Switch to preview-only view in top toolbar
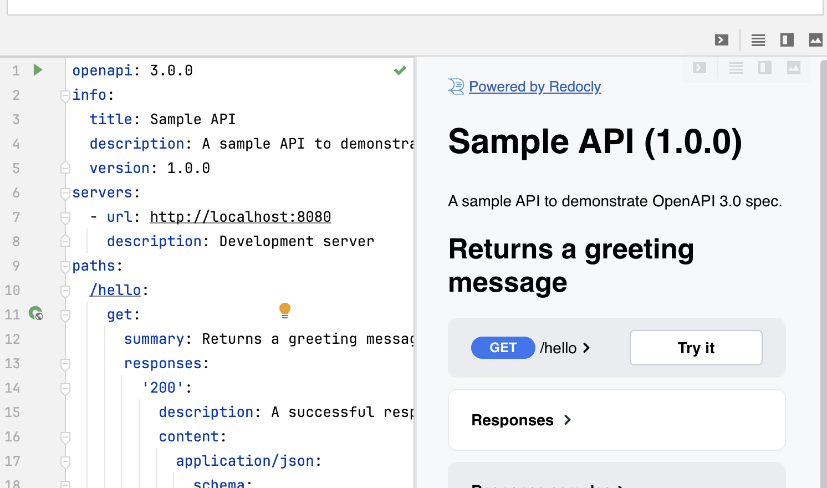 815,40
